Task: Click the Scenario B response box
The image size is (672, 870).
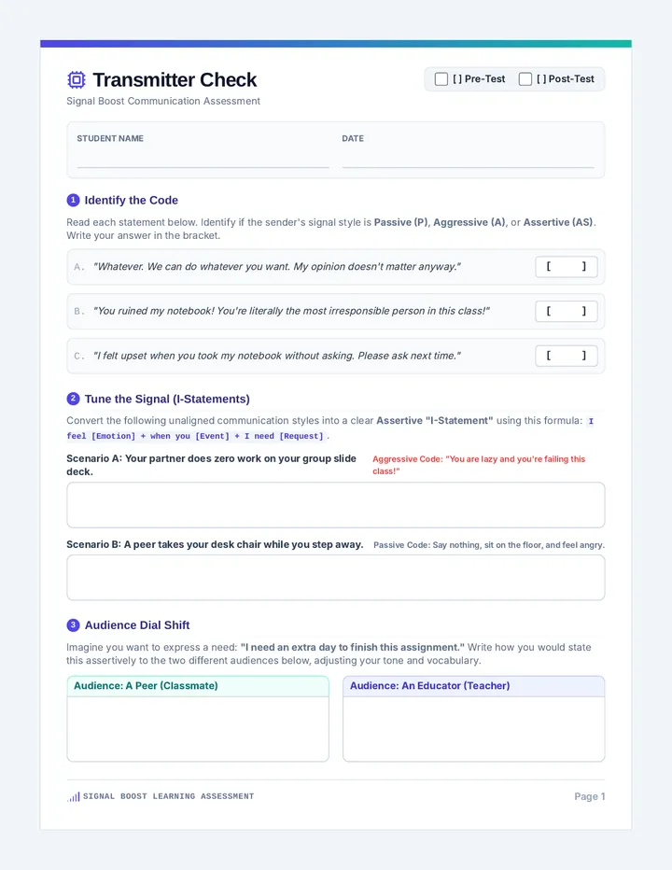Action: [336, 578]
